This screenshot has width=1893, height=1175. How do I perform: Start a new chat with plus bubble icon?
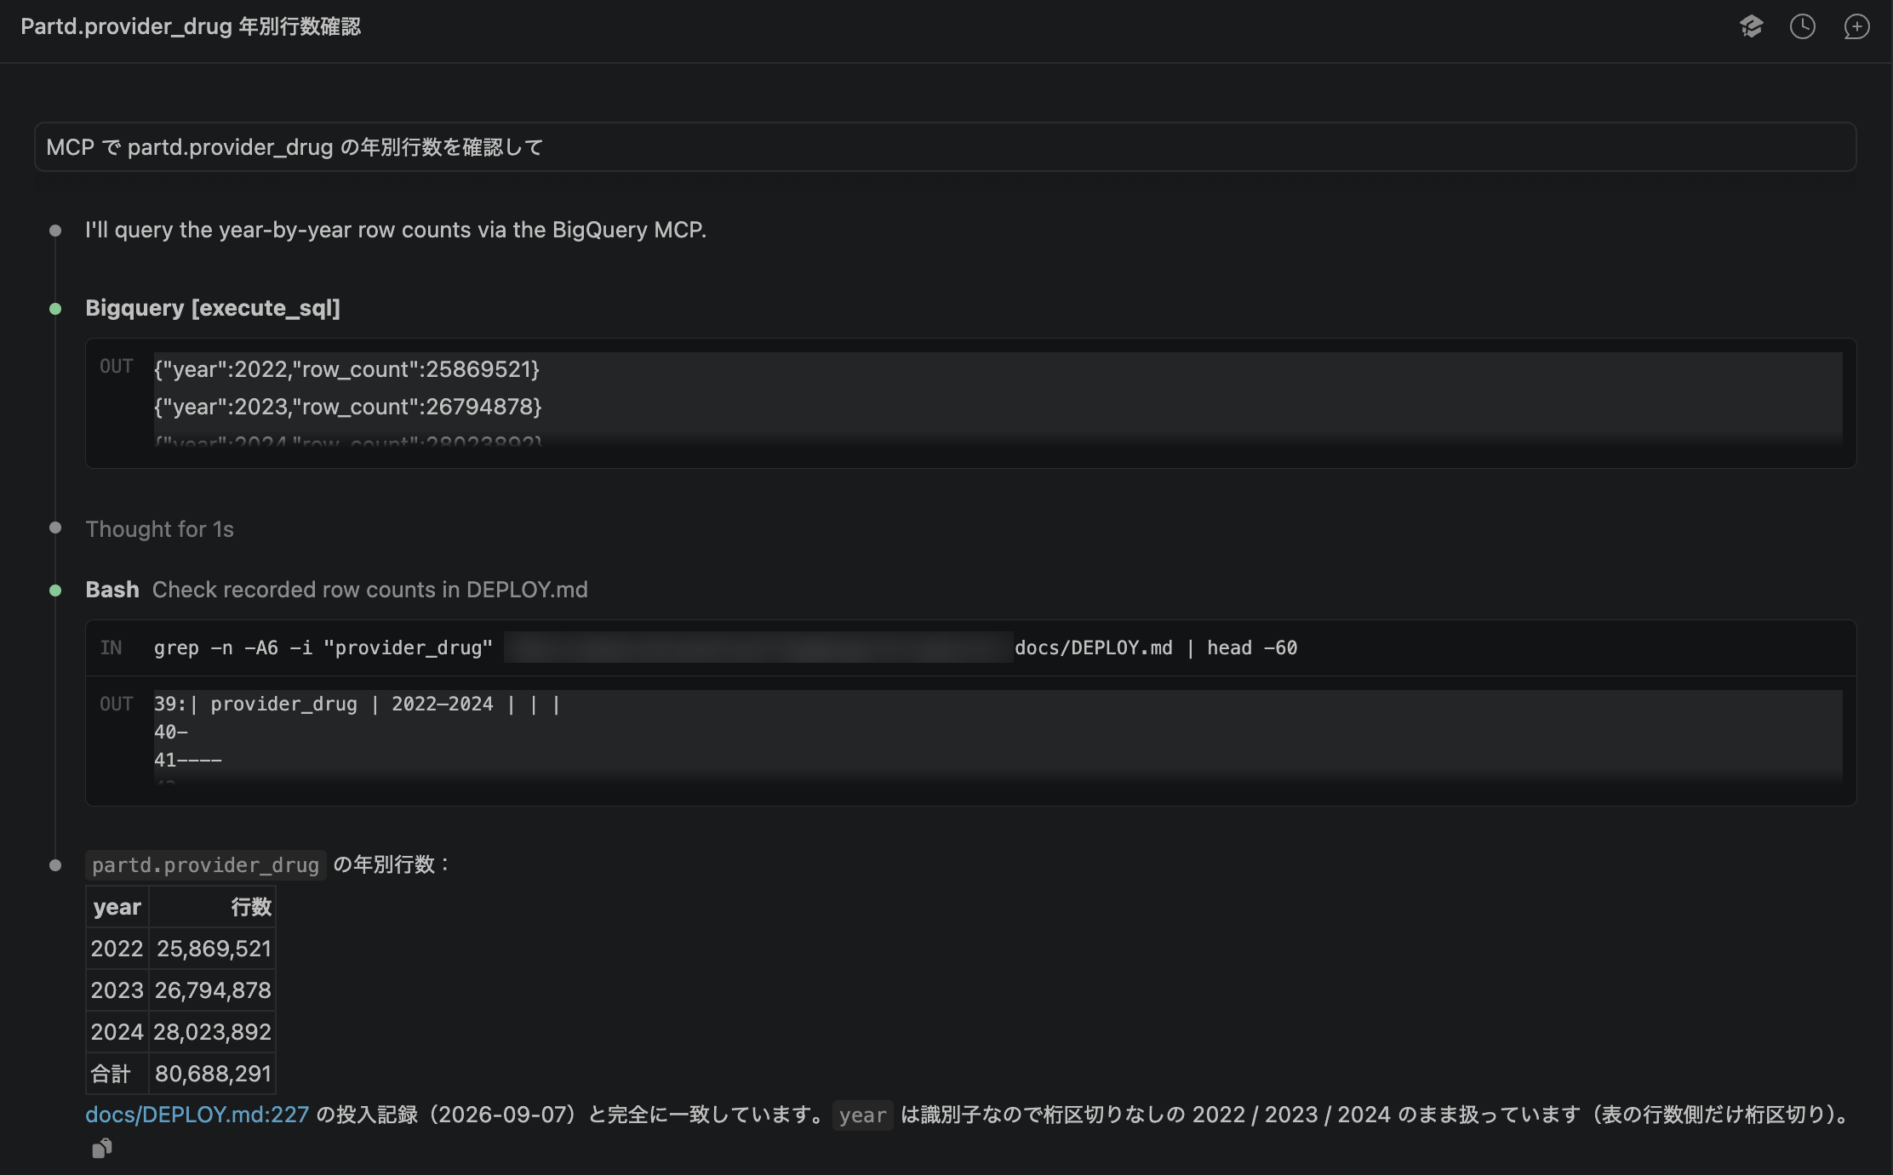click(1856, 27)
